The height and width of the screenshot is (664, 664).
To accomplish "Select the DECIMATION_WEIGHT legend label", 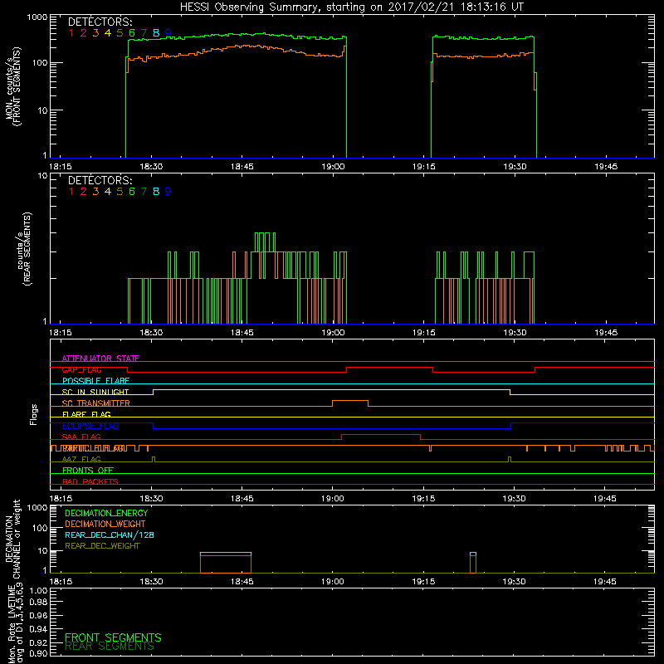I will [105, 525].
